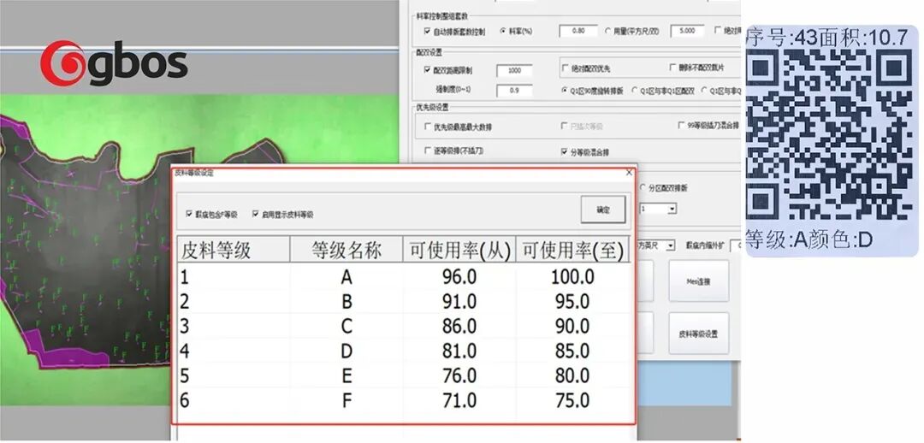The width and height of the screenshot is (924, 443).
Task: Select 分区配双排版 radio option
Action: (643, 188)
